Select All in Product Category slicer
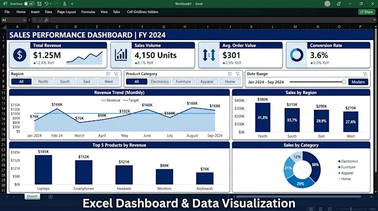This screenshot has width=378, height=211. click(136, 82)
